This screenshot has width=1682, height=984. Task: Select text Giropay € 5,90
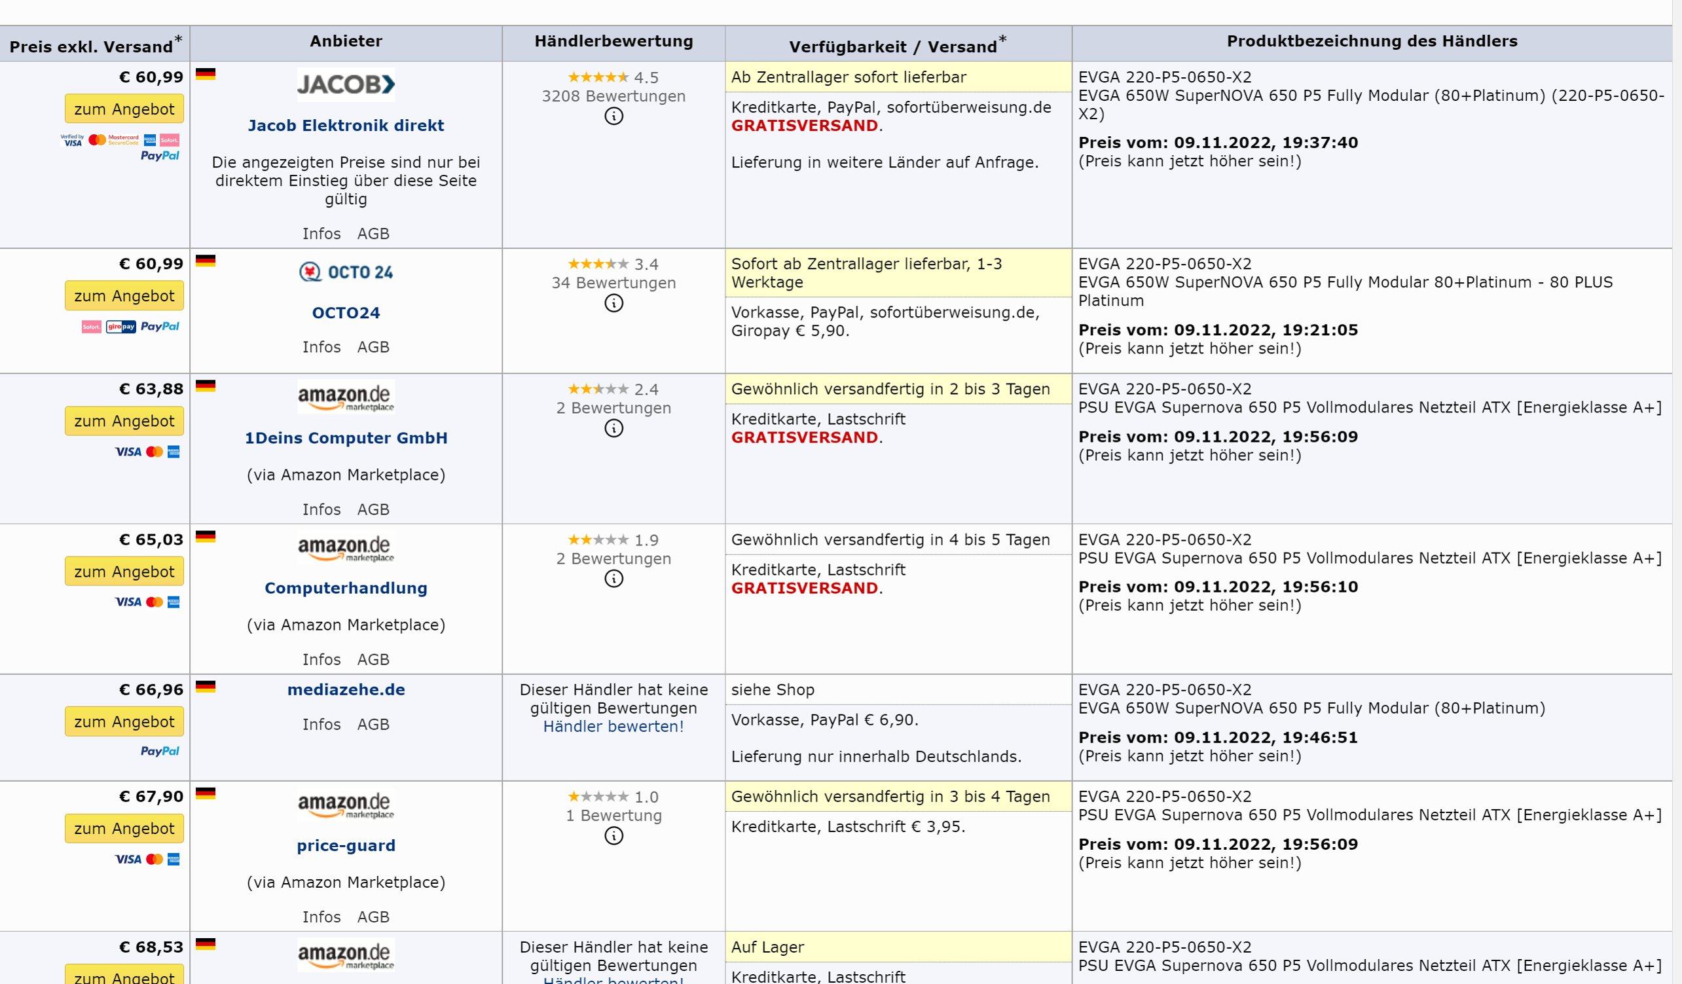pyautogui.click(x=790, y=331)
